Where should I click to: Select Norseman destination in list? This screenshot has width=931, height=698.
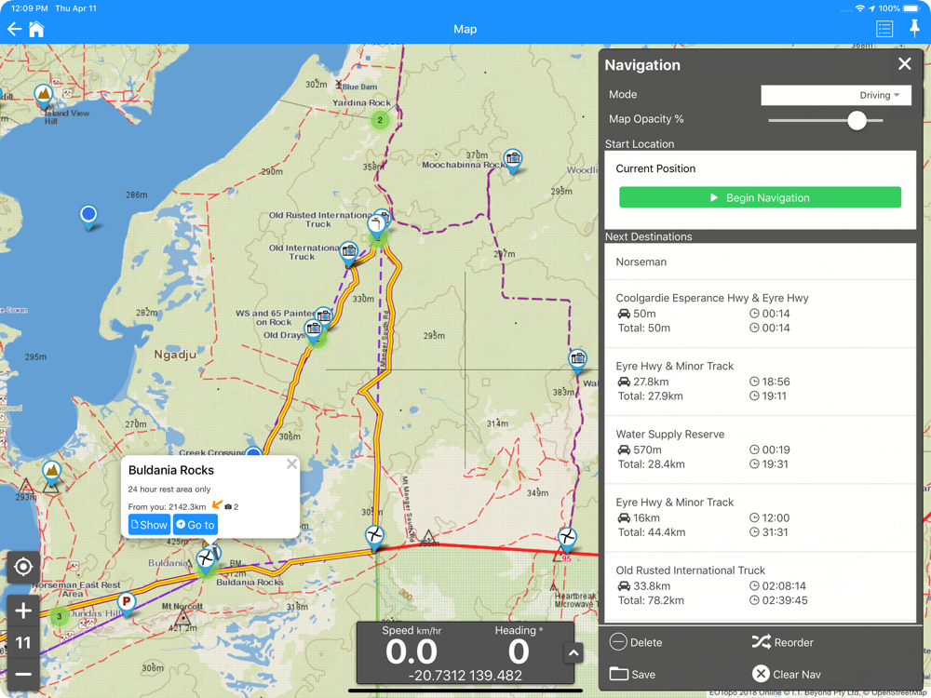(x=760, y=262)
